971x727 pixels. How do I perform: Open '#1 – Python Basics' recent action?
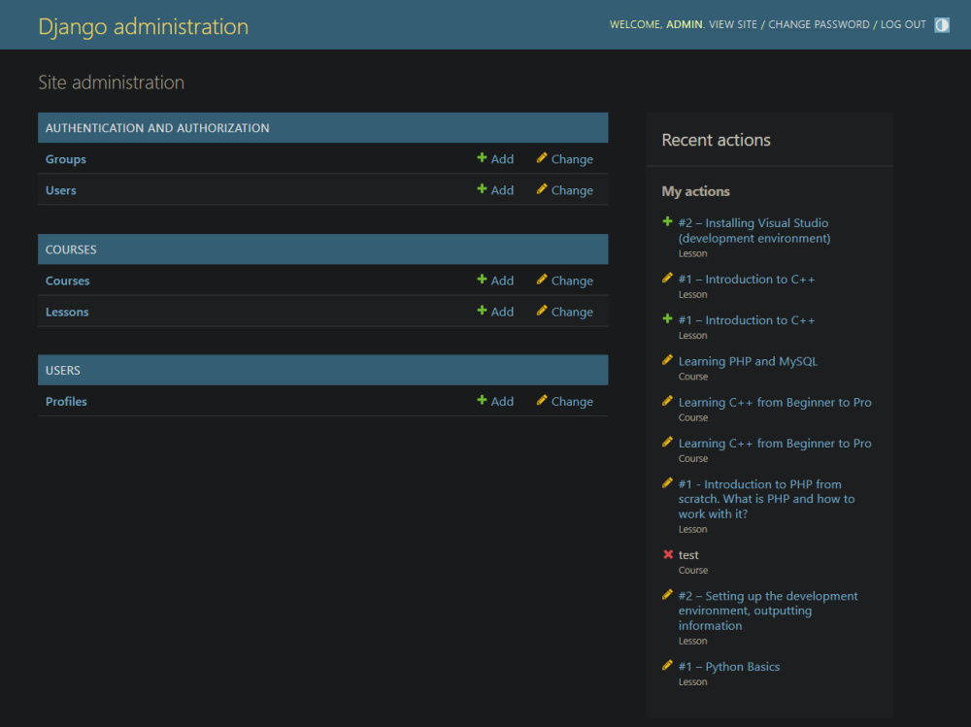pos(729,666)
